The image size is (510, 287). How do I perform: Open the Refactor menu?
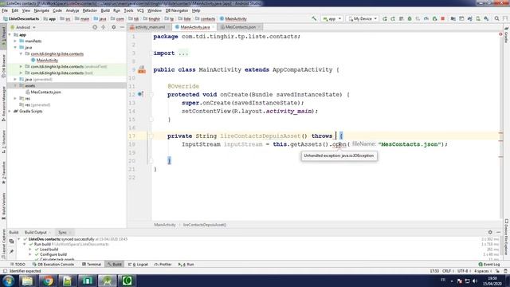tap(90, 10)
